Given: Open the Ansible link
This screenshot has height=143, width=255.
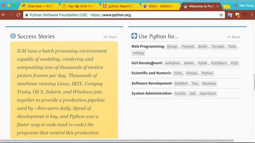Looking at the screenshot, I should click(x=180, y=93).
